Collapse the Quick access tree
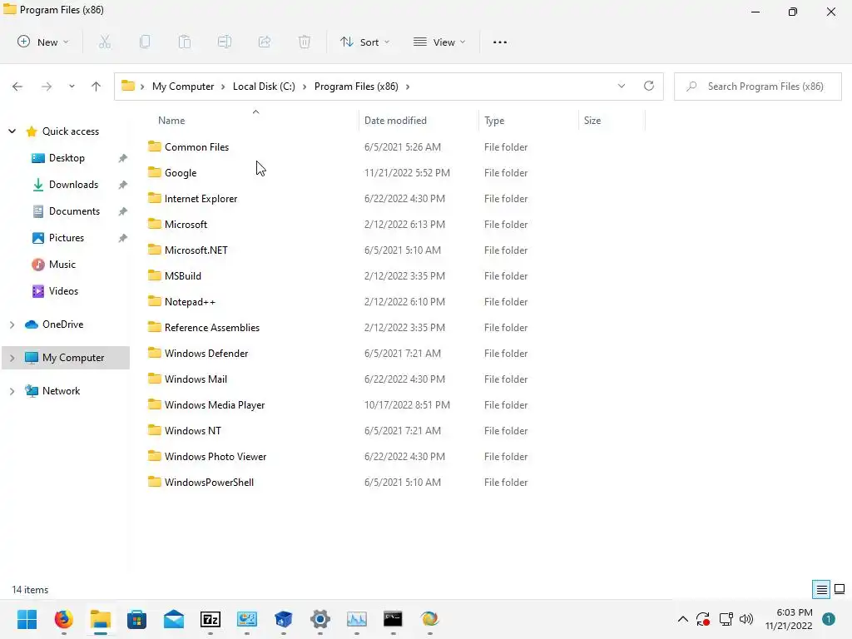Viewport: 852px width, 639px height. coord(12,131)
